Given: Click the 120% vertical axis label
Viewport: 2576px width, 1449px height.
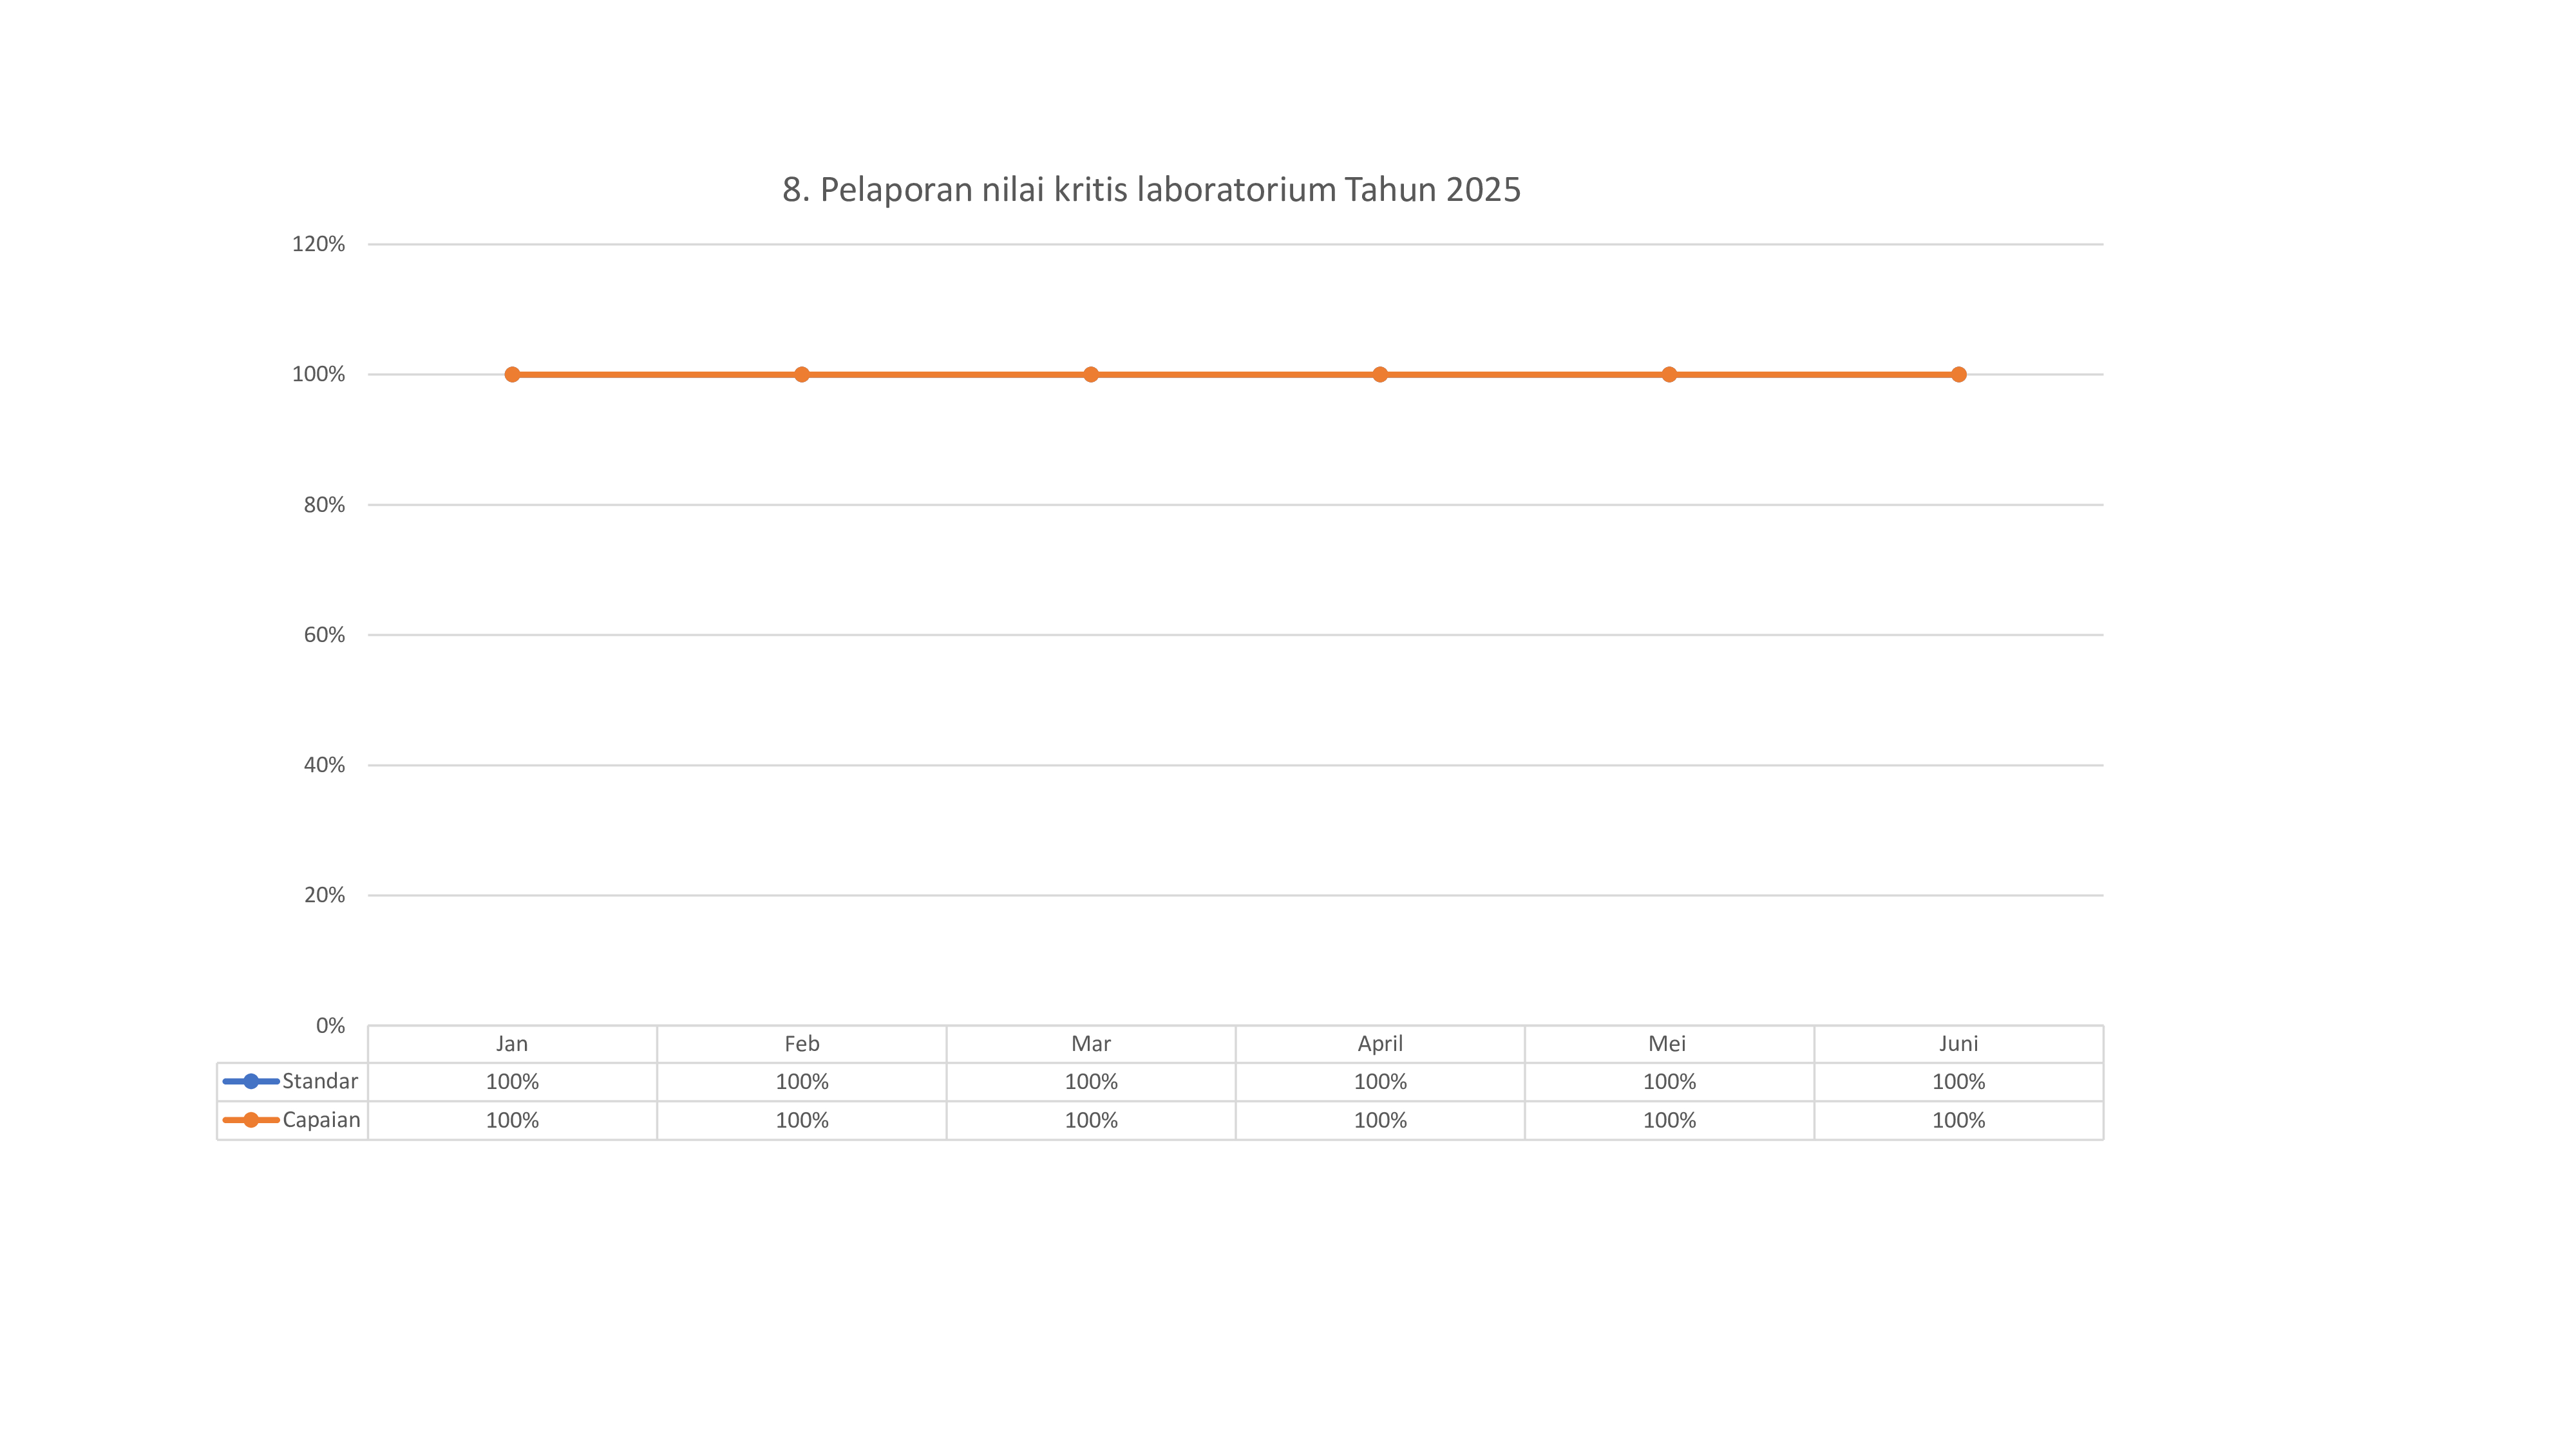Looking at the screenshot, I should [318, 244].
